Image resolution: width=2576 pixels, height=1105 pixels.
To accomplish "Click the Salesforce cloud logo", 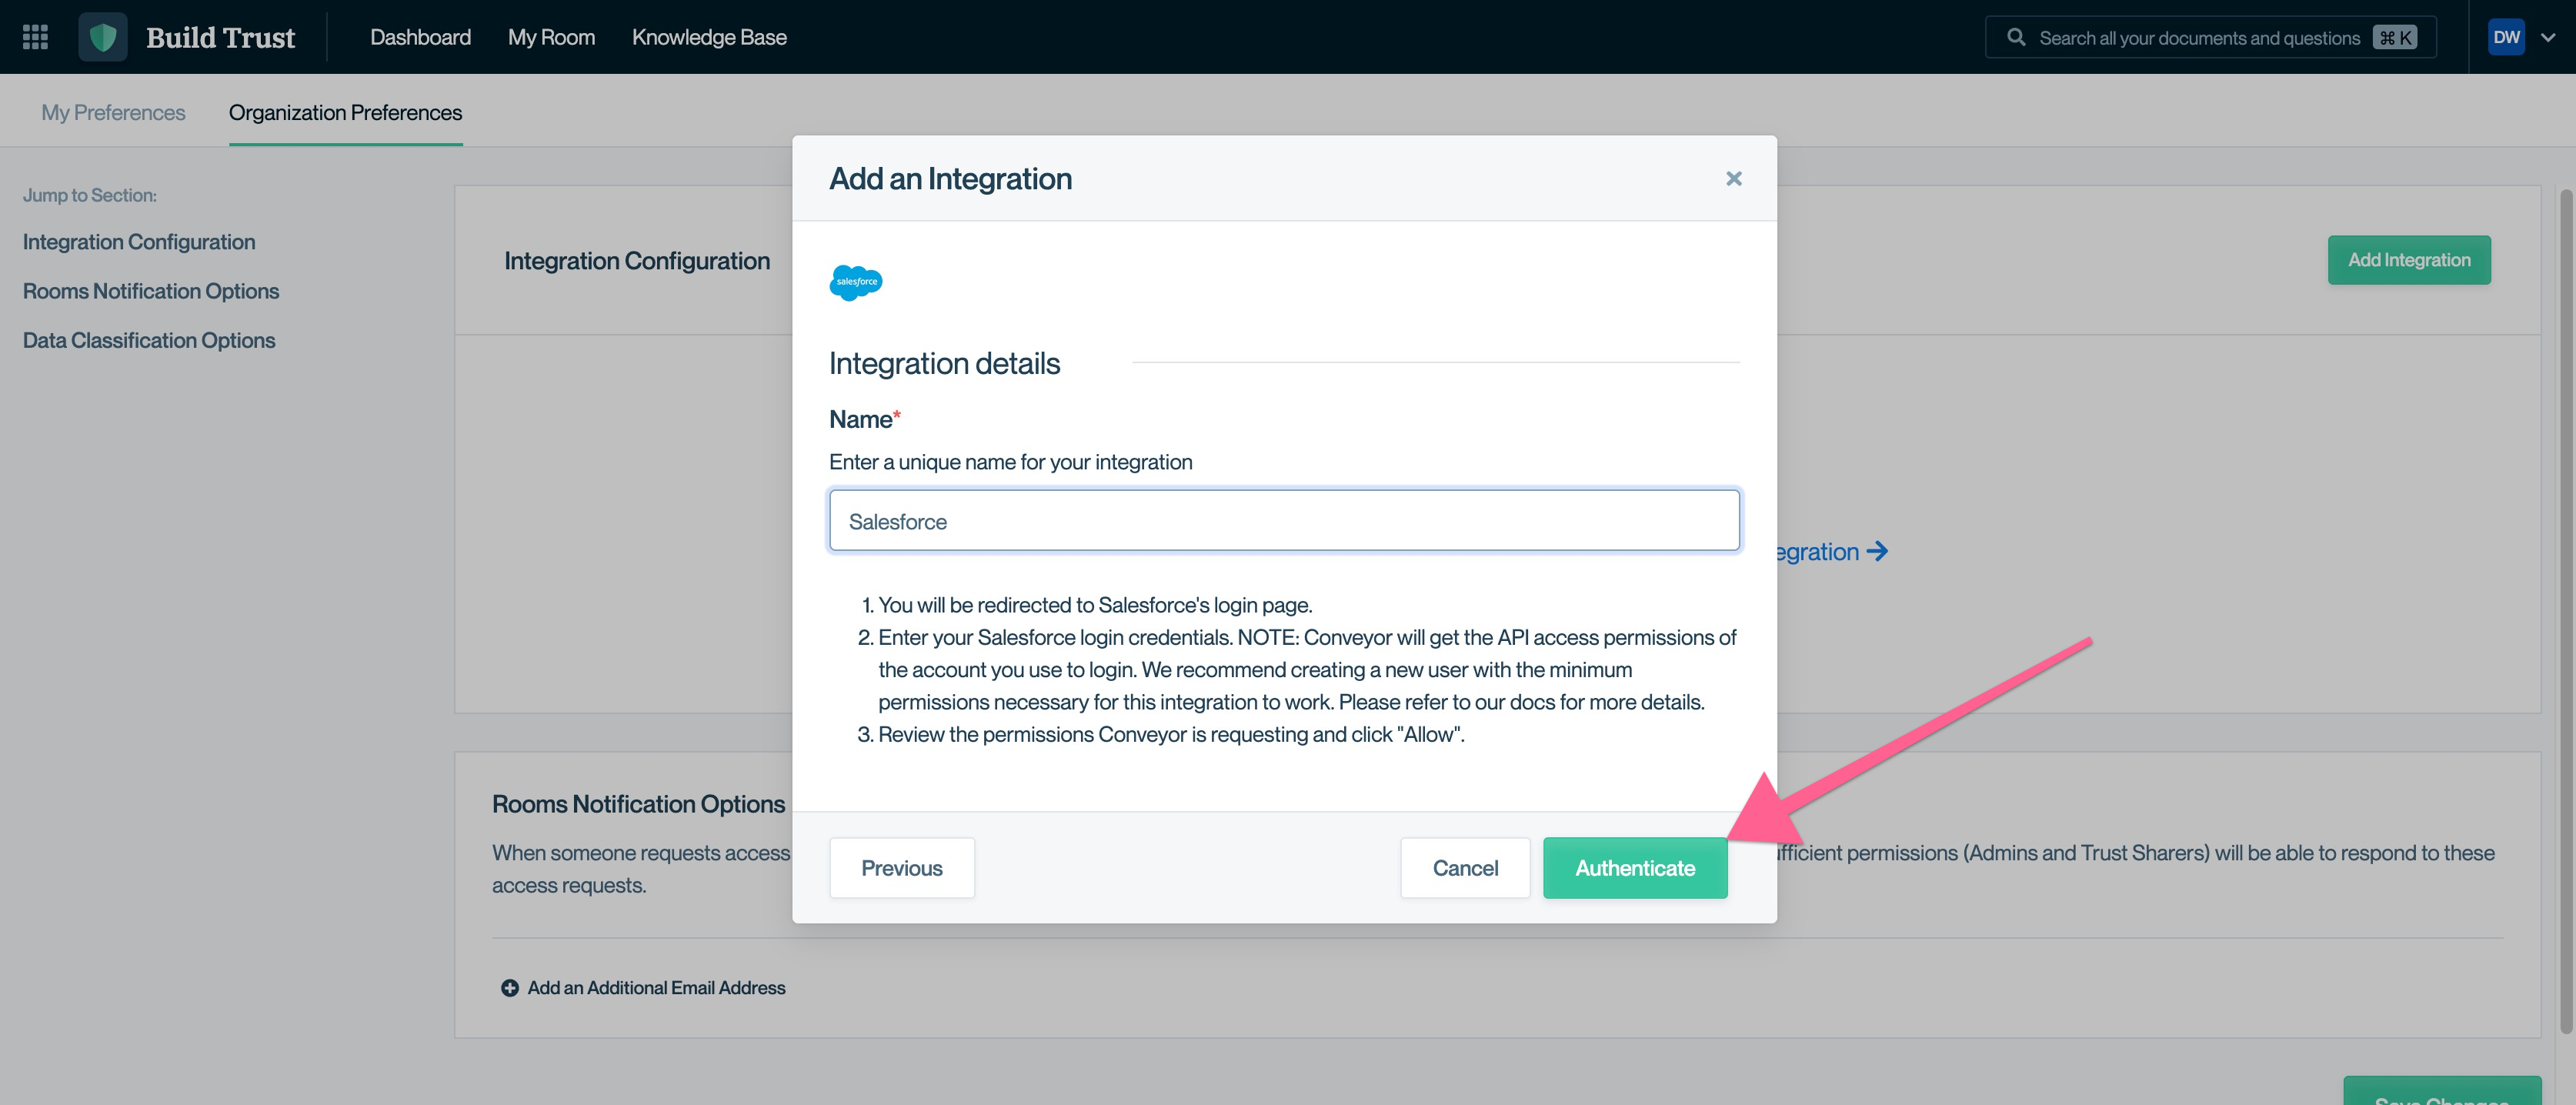I will coord(855,282).
